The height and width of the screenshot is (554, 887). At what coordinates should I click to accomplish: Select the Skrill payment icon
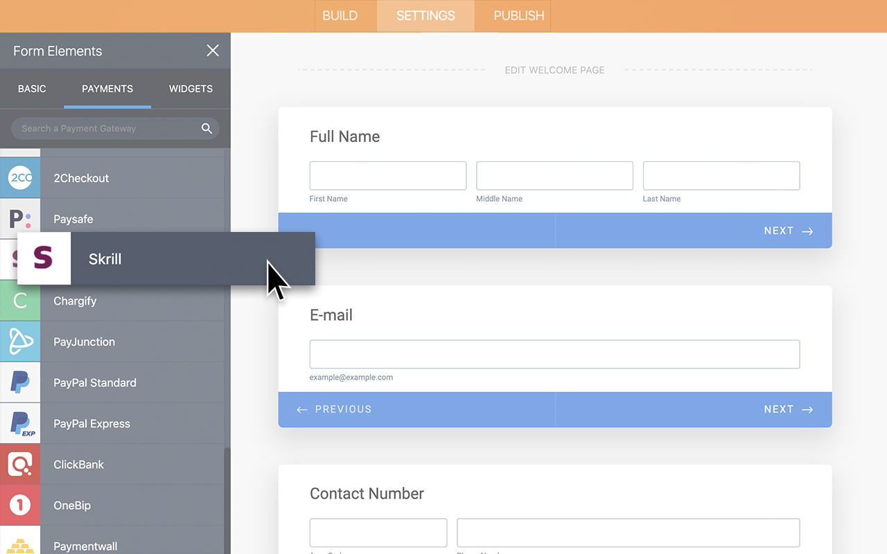43,258
